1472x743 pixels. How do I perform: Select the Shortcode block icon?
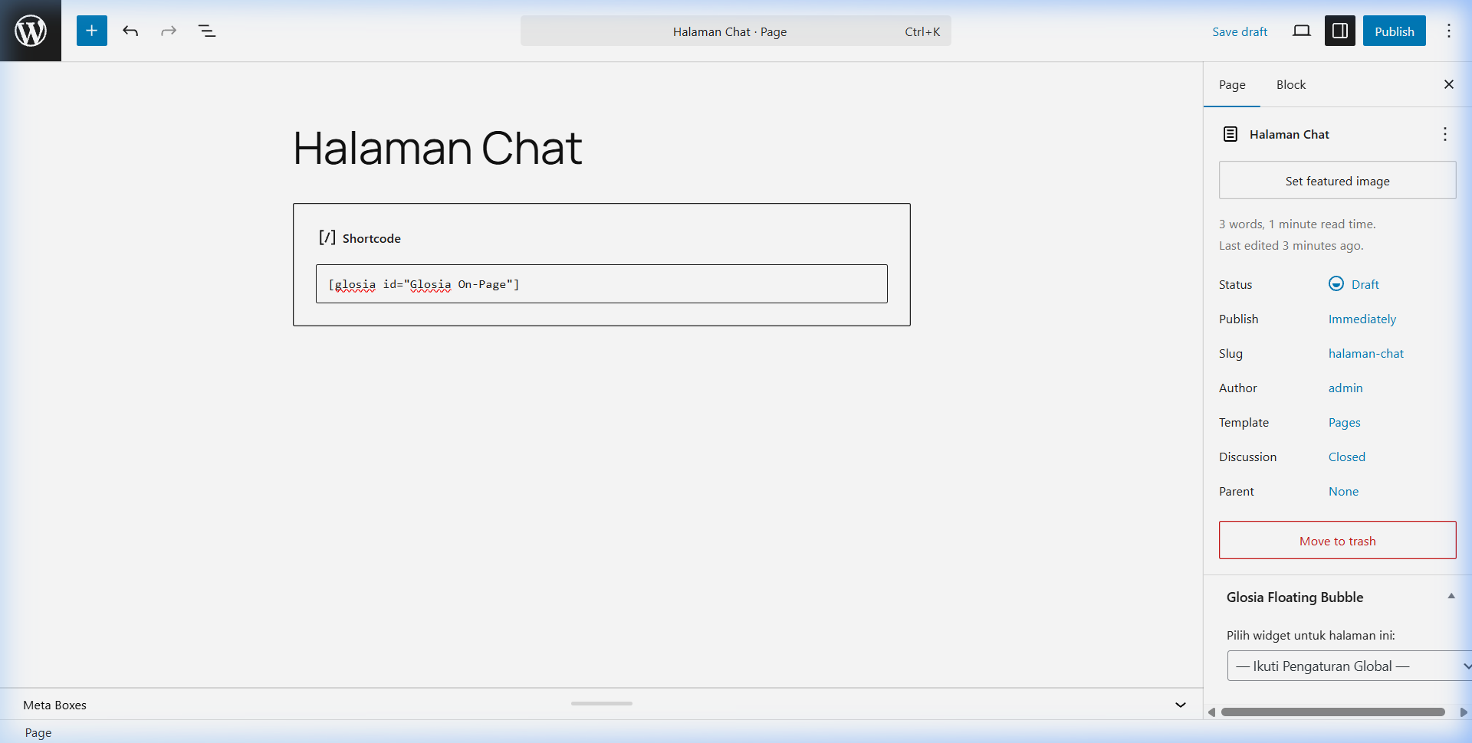click(327, 237)
